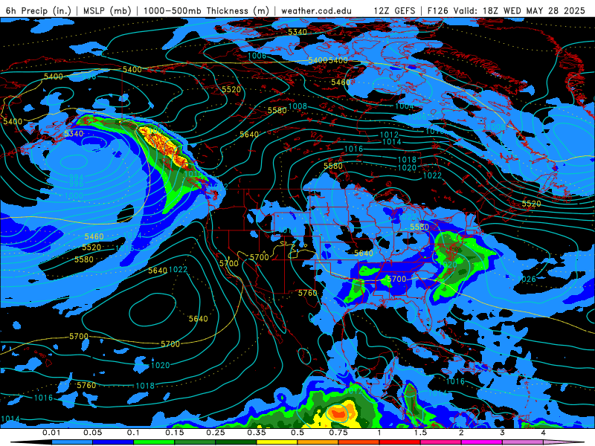Click the 1018 isobar label above 1020 in Canada

[407, 160]
